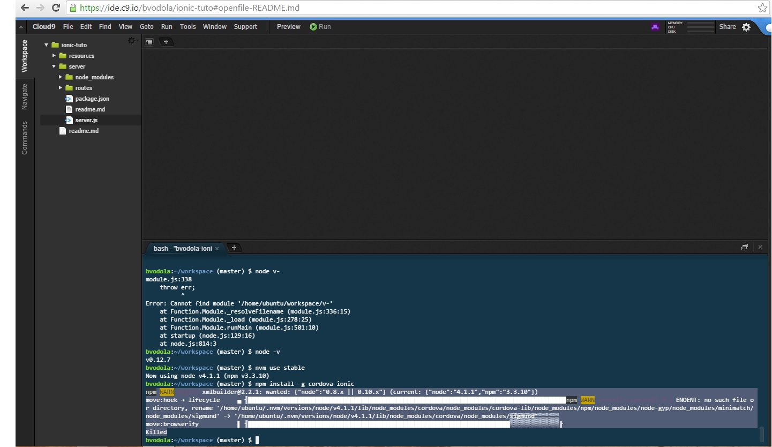Close the bash terminal tab
This screenshot has width=772, height=447.
click(217, 249)
